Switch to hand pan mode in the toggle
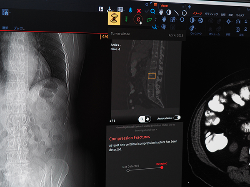Viewport: 250px width, 187px height. click(x=147, y=118)
